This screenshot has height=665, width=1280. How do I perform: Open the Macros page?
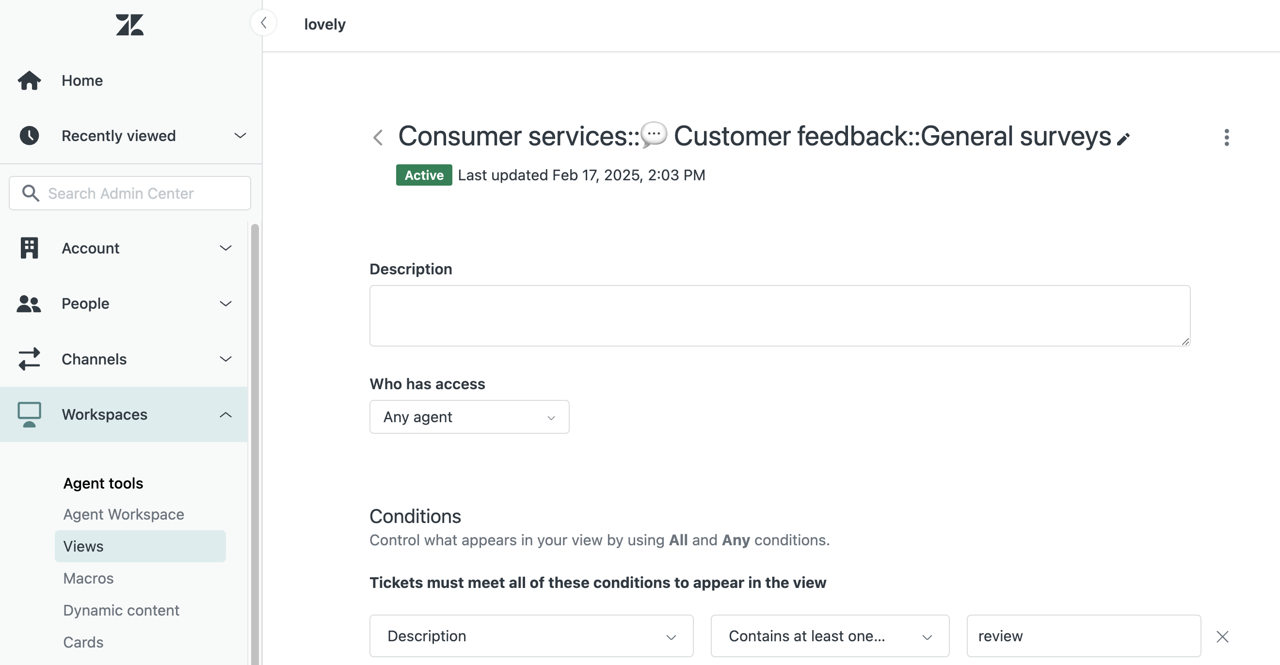click(88, 579)
